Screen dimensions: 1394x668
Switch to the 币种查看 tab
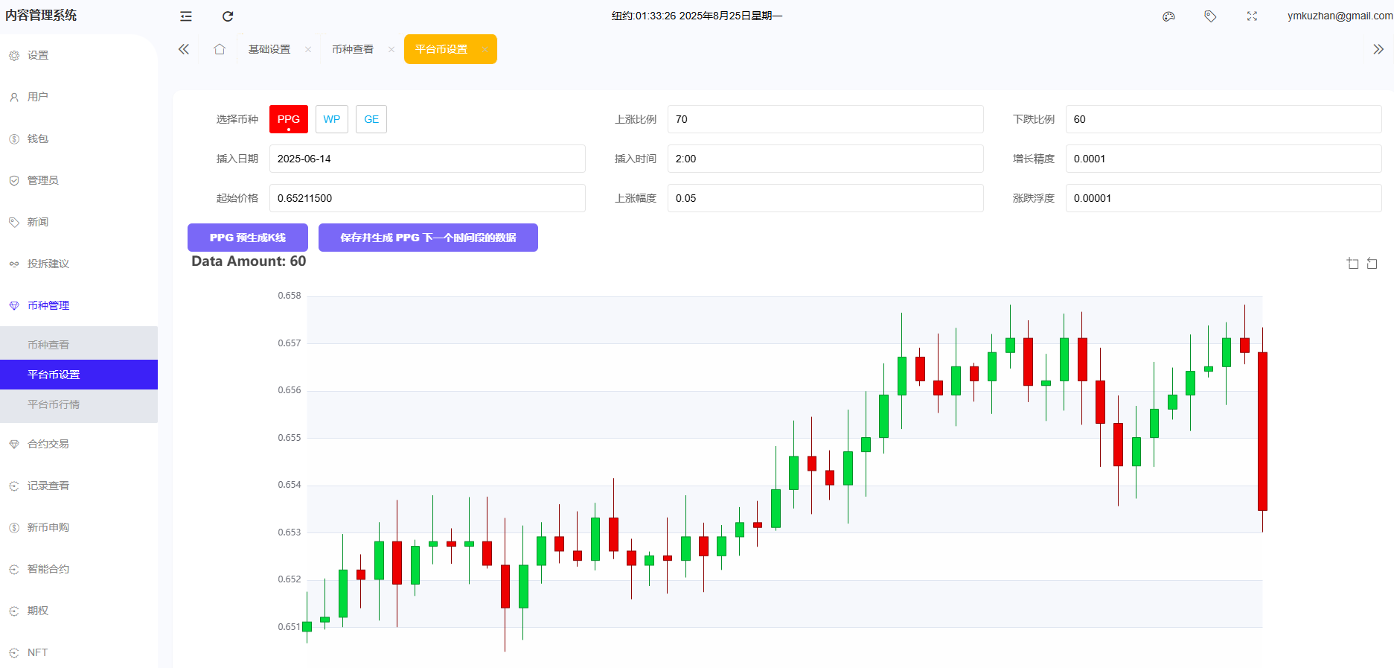point(353,49)
